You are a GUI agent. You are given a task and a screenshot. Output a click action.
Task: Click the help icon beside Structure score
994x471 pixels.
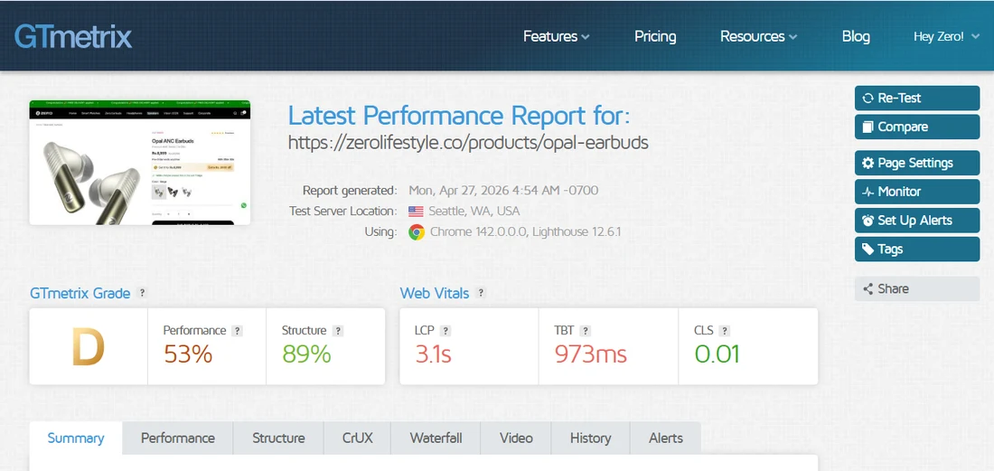pos(338,331)
